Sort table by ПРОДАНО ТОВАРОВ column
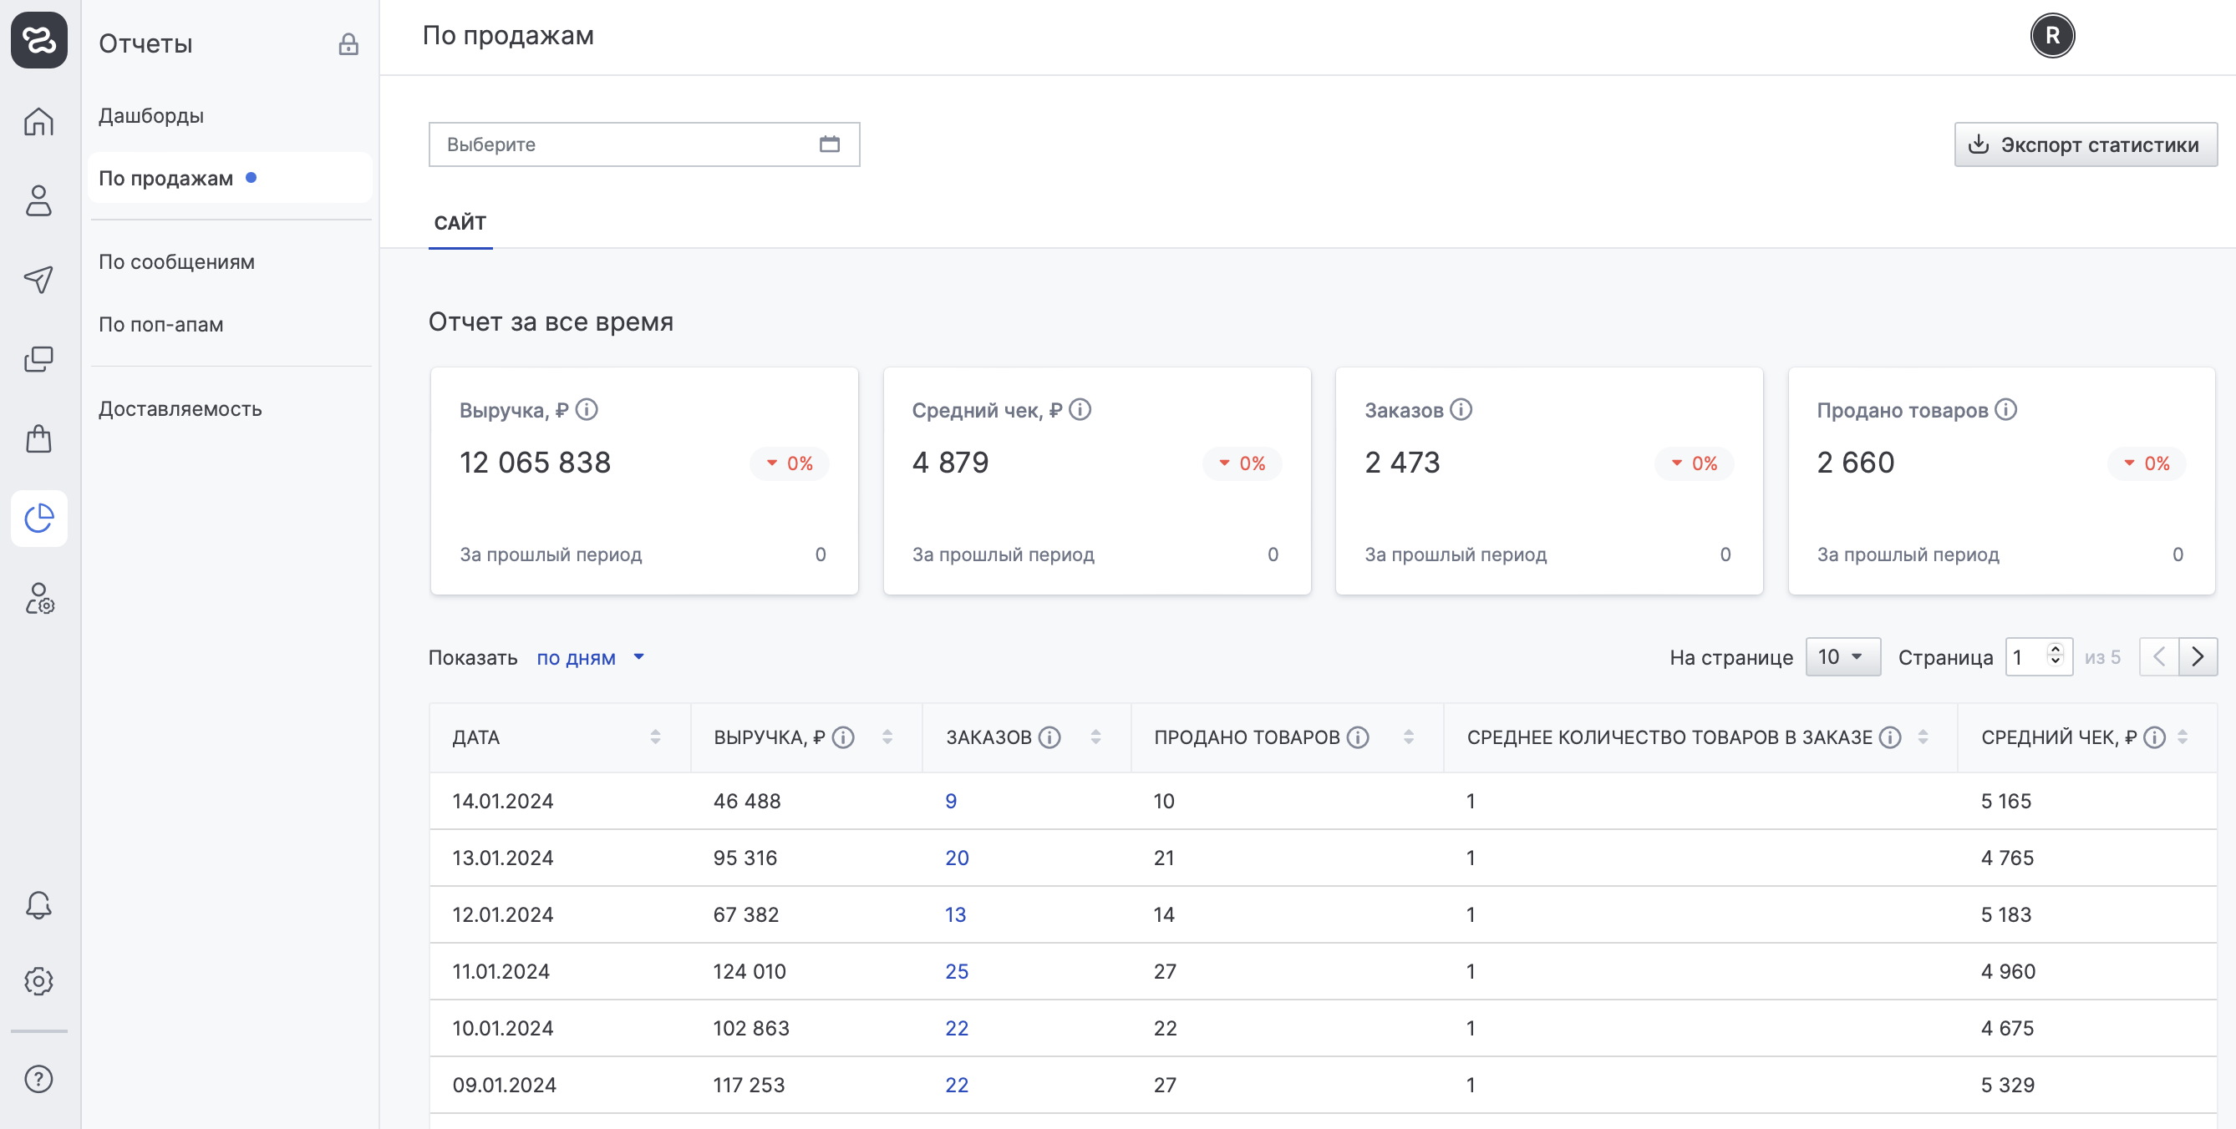 (x=1408, y=737)
